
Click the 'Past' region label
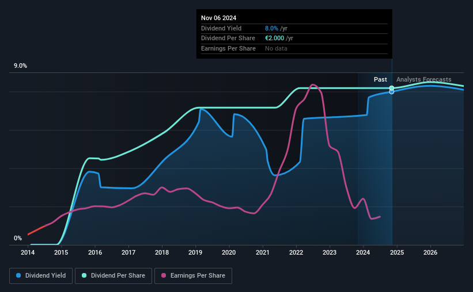point(380,79)
